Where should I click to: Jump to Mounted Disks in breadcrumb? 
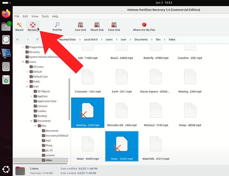click(67, 39)
